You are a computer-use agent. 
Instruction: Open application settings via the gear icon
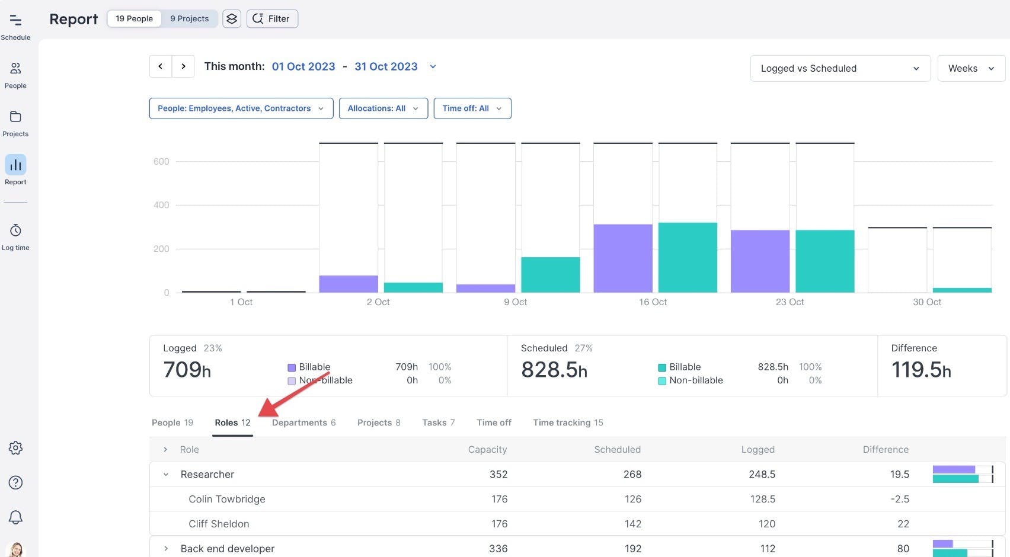pyautogui.click(x=15, y=448)
